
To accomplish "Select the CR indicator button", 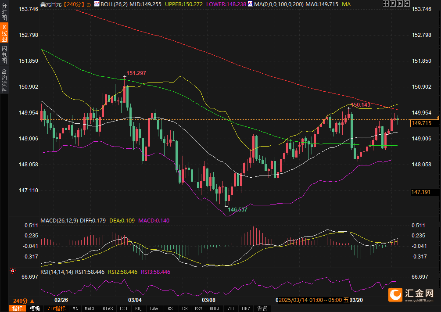I will point(185,308).
